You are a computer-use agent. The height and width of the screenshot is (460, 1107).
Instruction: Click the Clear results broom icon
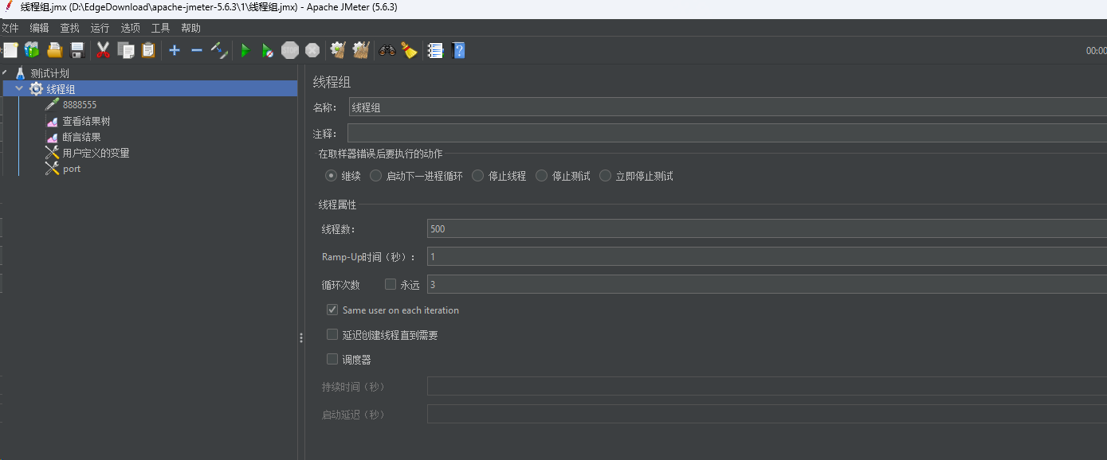338,50
